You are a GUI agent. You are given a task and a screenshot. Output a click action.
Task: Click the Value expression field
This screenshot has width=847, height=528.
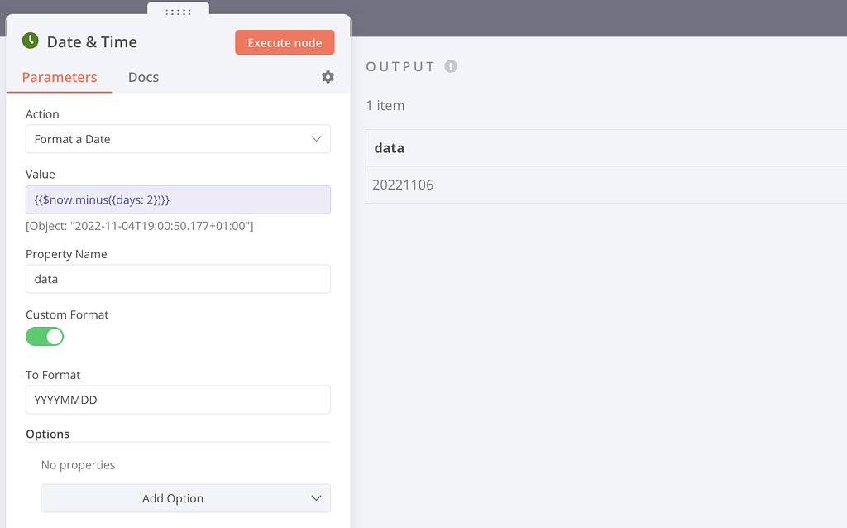pos(178,199)
